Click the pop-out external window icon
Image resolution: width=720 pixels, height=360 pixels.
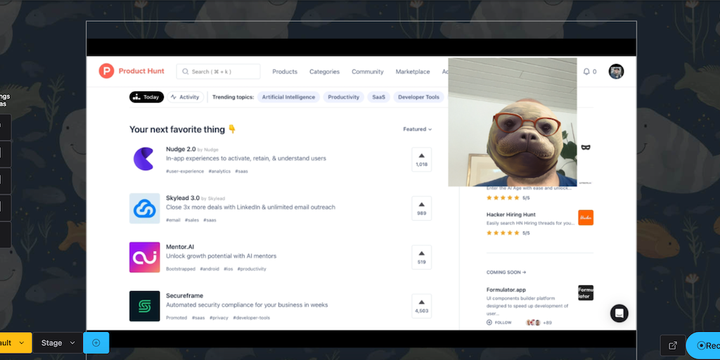(x=673, y=346)
